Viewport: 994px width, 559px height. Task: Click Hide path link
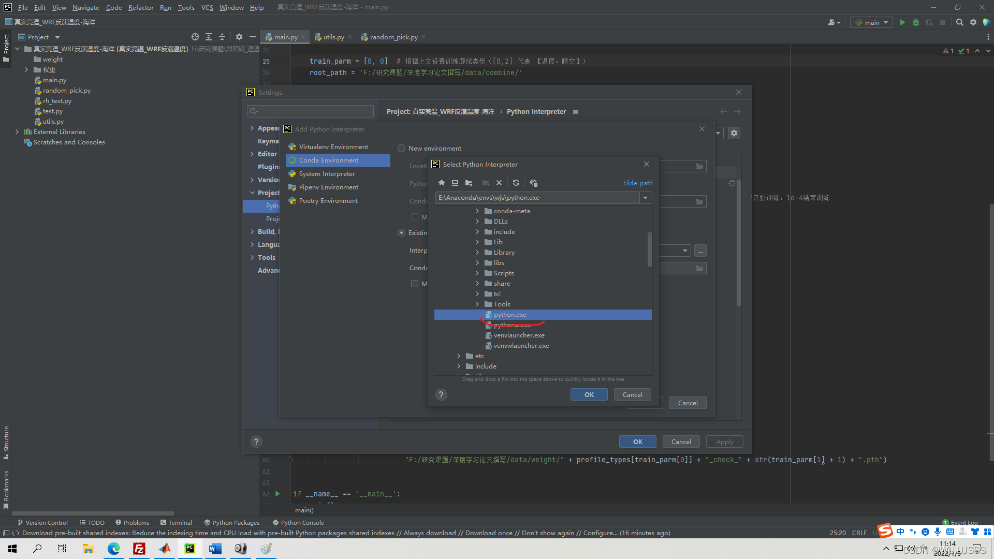pos(638,183)
